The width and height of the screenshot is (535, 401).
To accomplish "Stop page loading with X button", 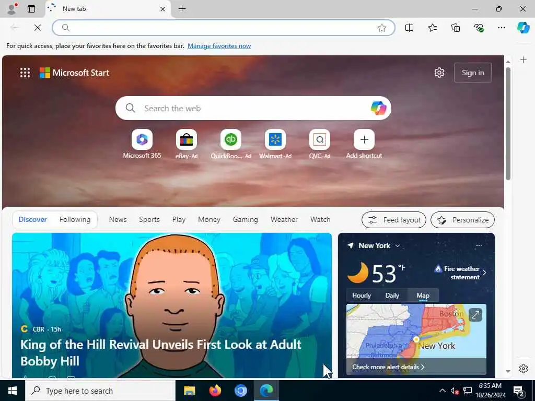I will pos(38,28).
